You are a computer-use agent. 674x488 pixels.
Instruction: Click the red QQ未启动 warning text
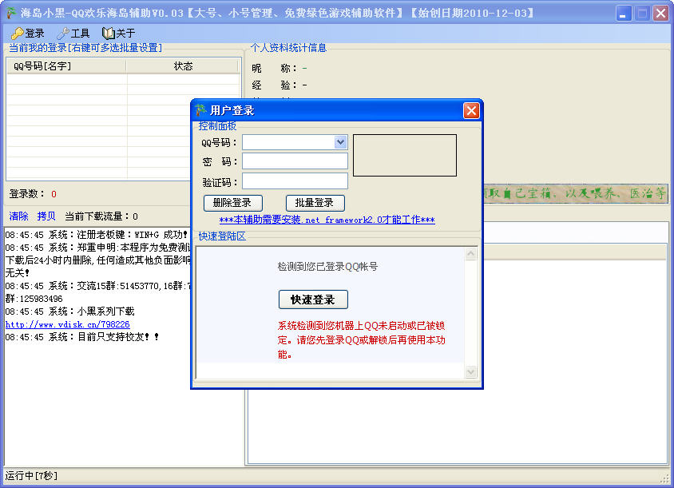click(362, 339)
